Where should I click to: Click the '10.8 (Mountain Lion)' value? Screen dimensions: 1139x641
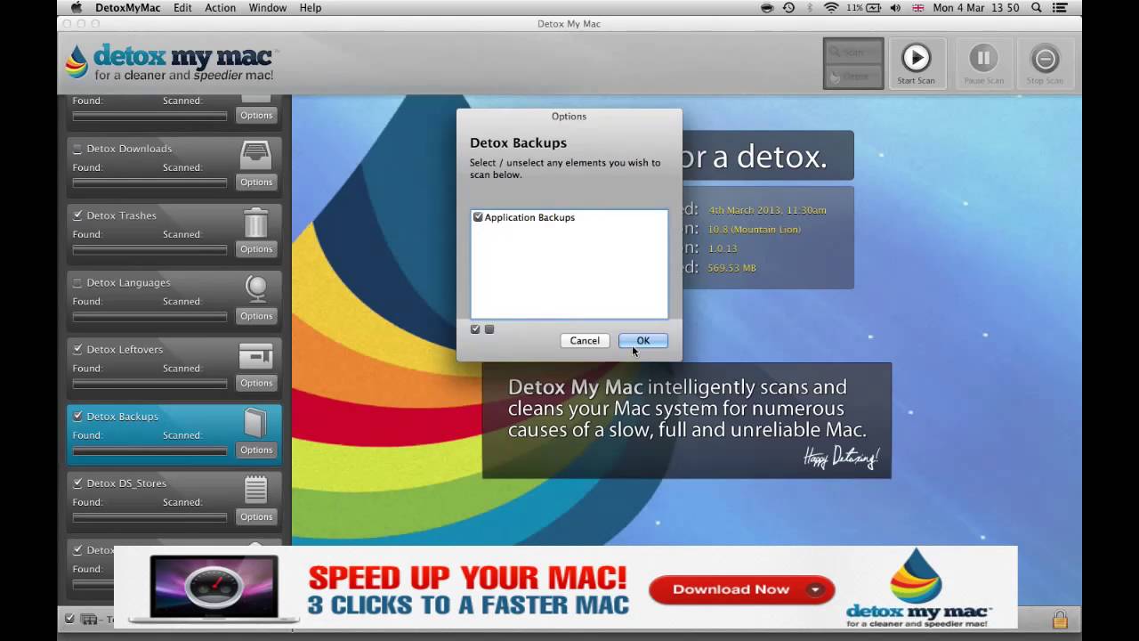[754, 230]
